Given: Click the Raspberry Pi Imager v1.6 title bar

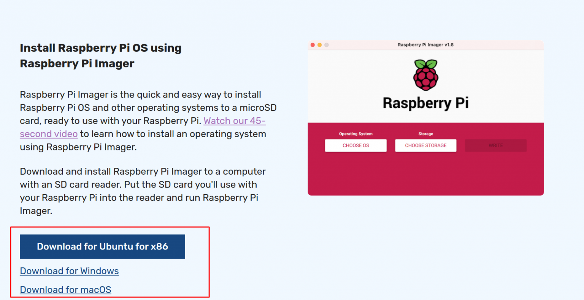Looking at the screenshot, I should [x=425, y=44].
